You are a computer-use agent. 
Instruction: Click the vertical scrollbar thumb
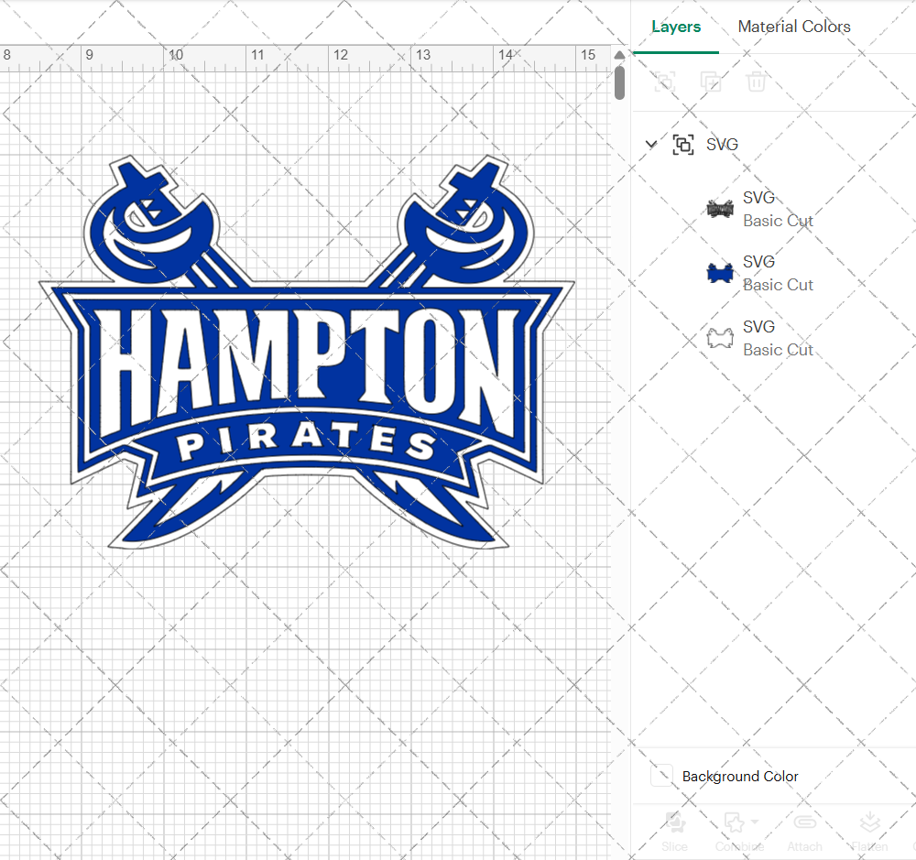click(619, 82)
